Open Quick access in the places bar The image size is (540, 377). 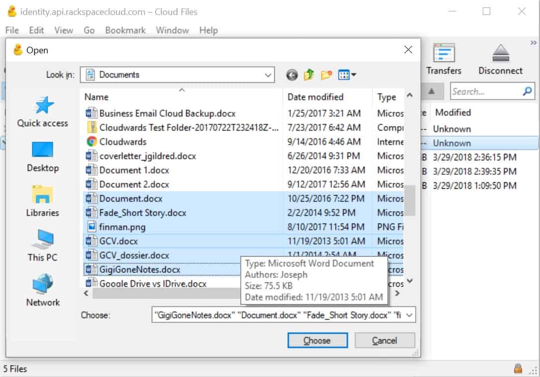[43, 112]
